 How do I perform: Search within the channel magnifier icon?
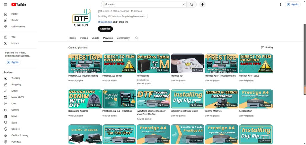pyautogui.click(x=137, y=38)
